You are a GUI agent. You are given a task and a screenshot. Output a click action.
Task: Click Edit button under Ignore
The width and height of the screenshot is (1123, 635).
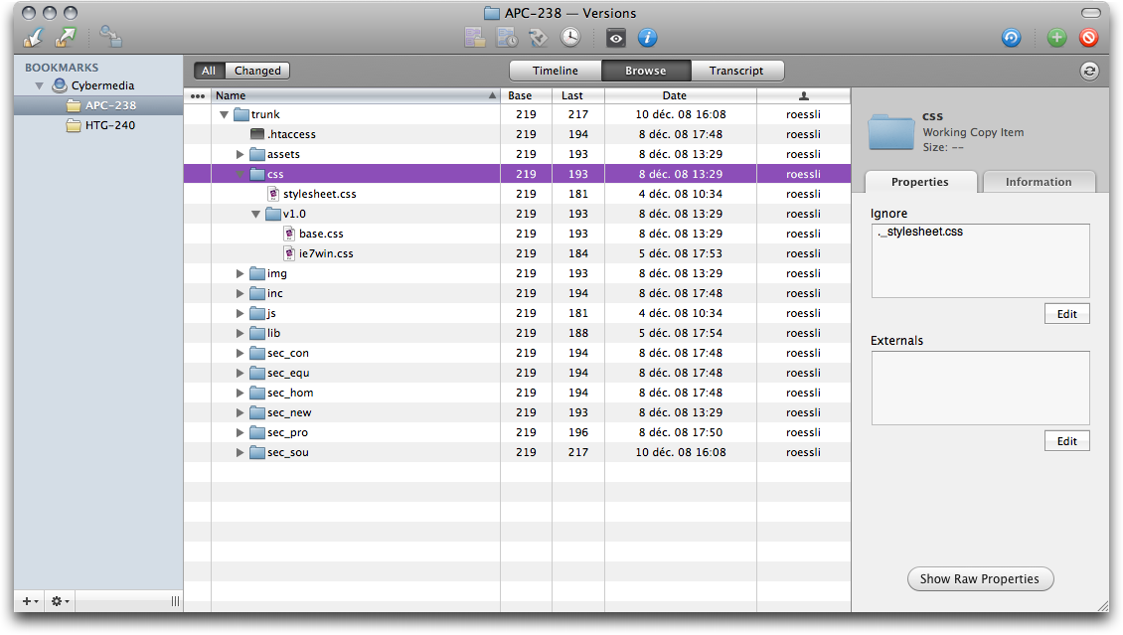[x=1067, y=314]
